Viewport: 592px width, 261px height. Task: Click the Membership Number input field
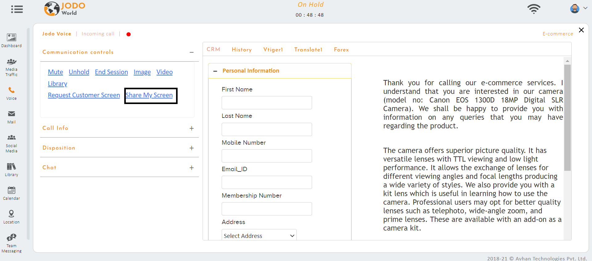pyautogui.click(x=267, y=209)
